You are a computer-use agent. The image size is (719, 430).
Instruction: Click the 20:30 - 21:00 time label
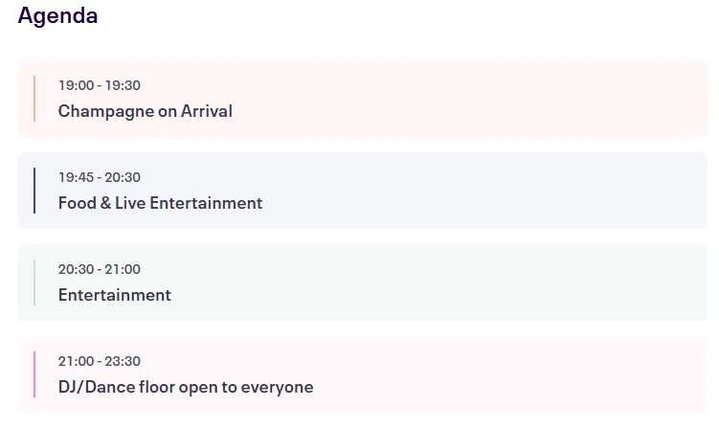(x=99, y=269)
